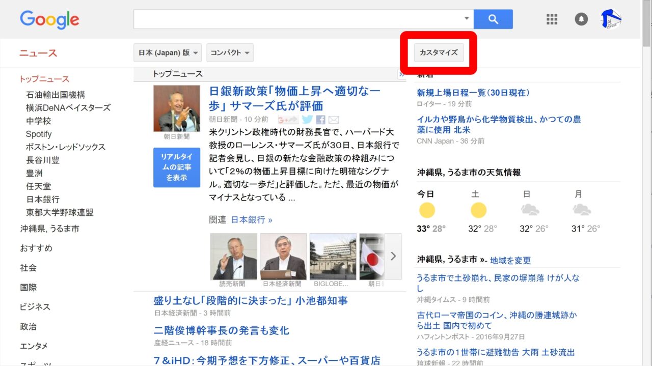Click the カスタマイズ button
Screen dimensions: 652x366
coord(439,52)
